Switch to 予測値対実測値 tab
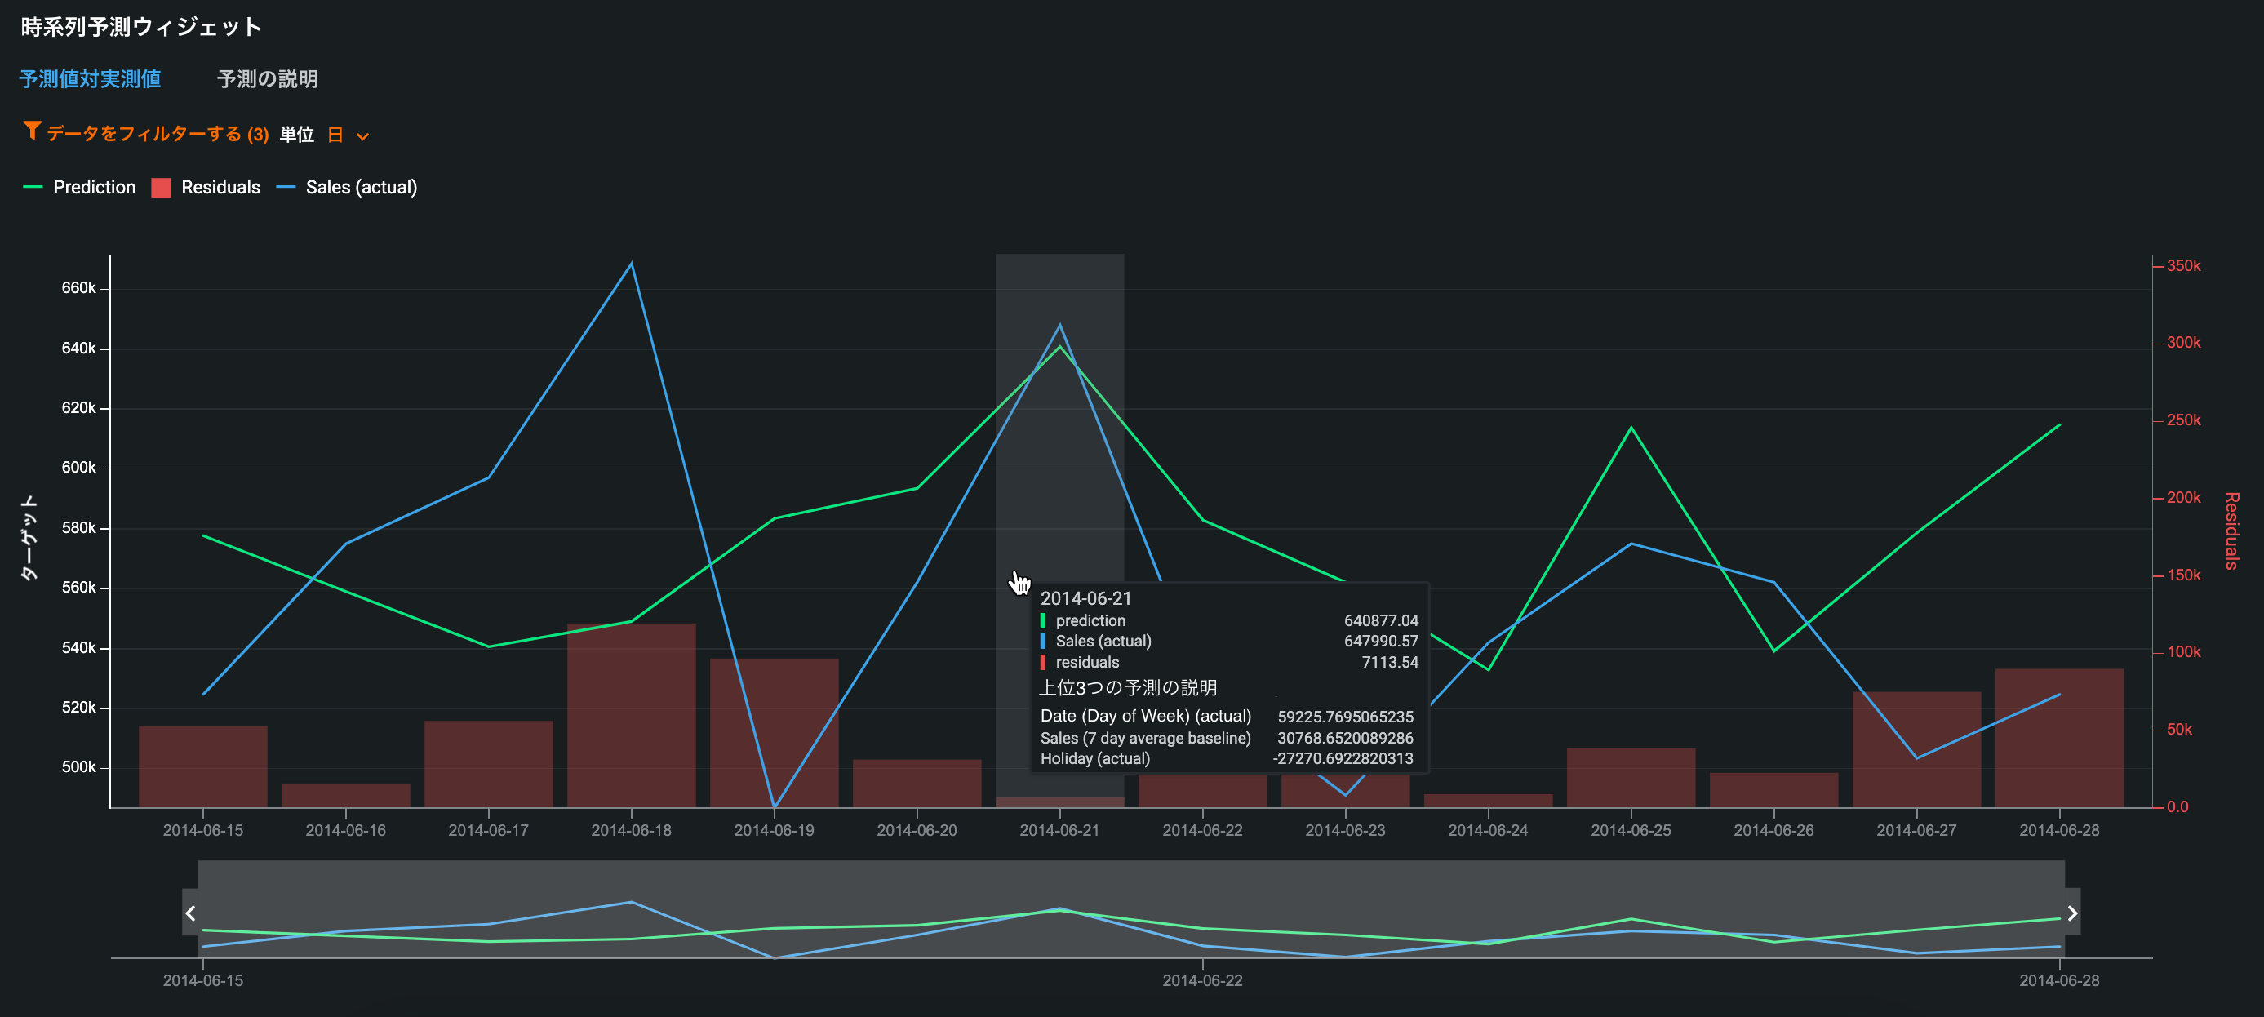 tap(90, 79)
